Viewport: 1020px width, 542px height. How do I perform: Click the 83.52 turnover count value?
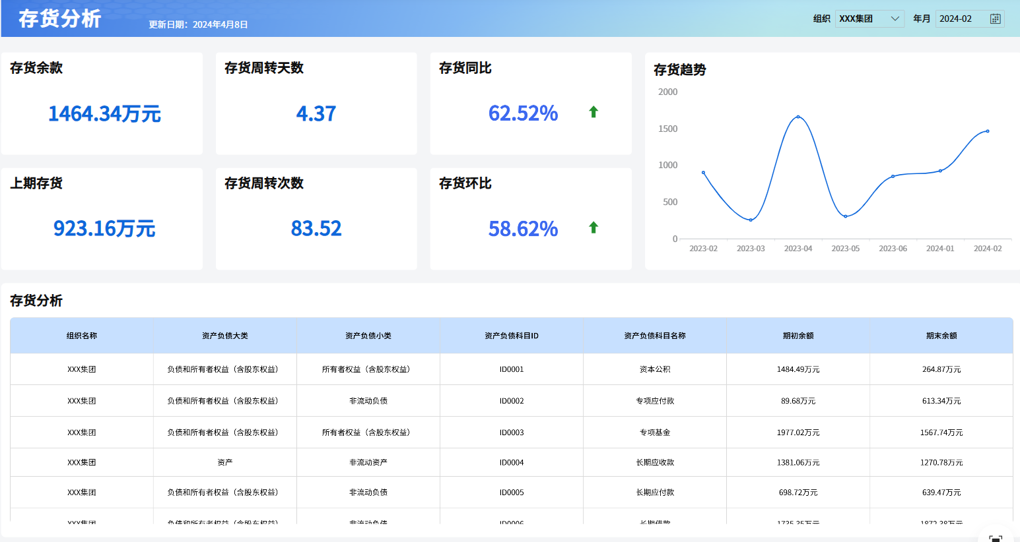pyautogui.click(x=316, y=229)
